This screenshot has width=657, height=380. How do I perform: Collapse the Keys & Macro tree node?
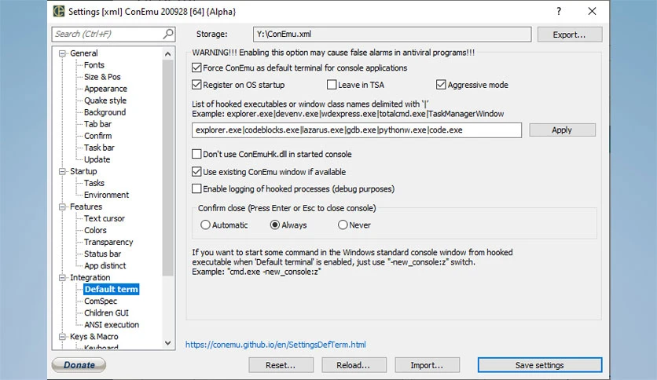coord(62,337)
